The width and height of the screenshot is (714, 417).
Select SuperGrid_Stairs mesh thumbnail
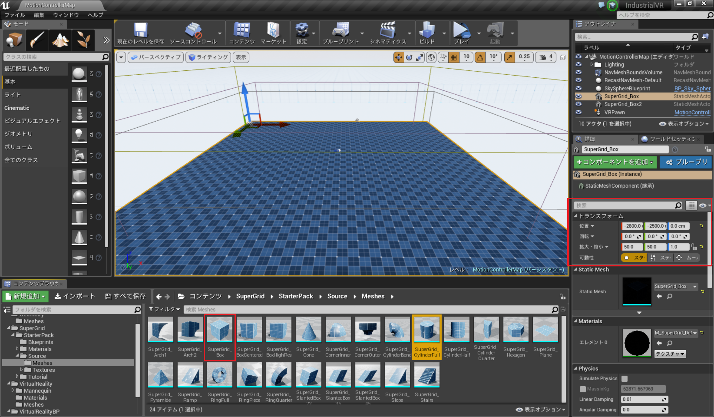(427, 375)
